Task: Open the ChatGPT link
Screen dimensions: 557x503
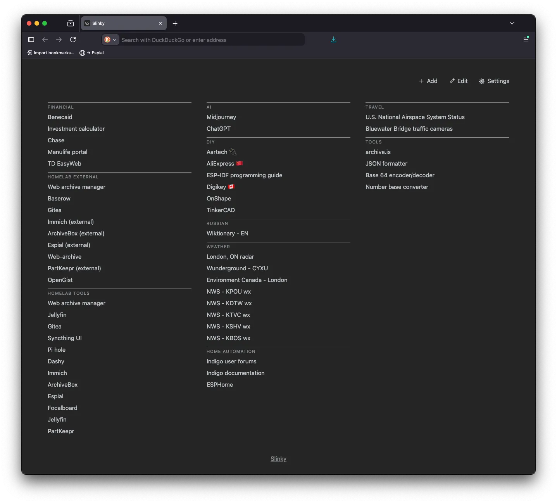Action: point(219,129)
